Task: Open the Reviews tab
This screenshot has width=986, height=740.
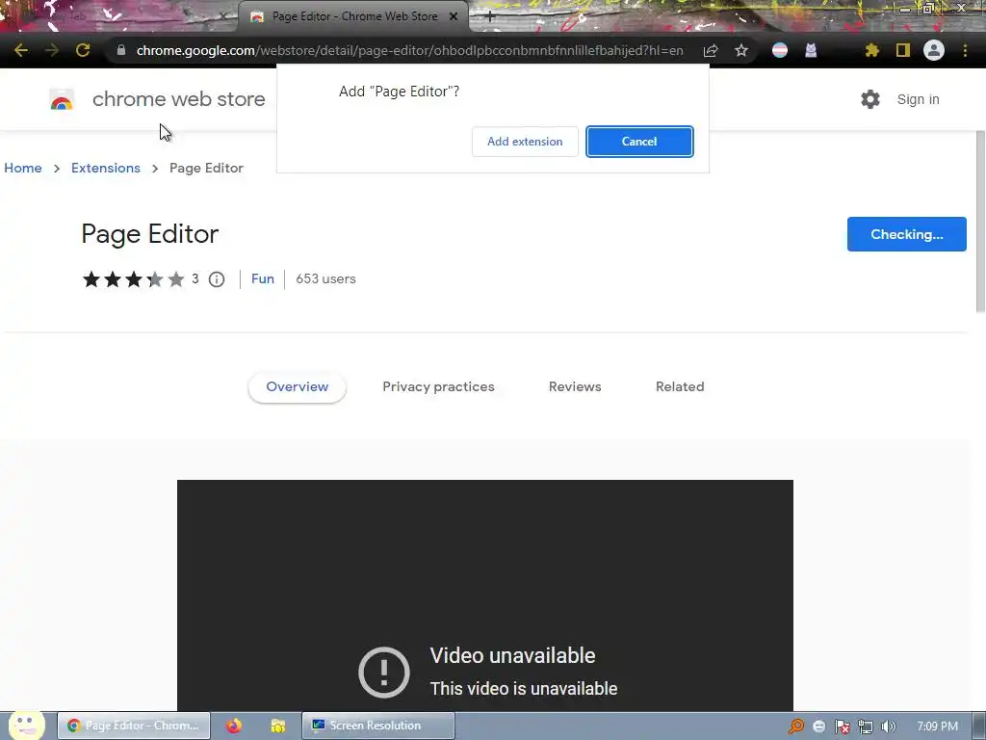Action: pos(575,387)
